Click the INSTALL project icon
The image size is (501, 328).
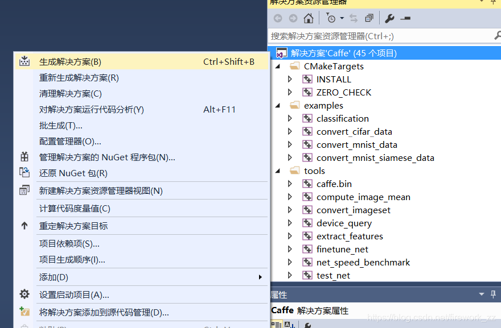(307, 79)
